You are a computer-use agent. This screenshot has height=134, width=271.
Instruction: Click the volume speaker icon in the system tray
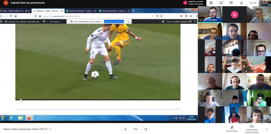(x=176, y=118)
